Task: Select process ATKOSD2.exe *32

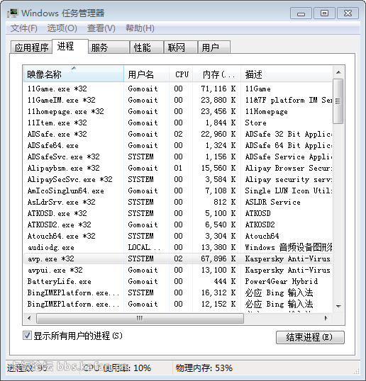Action: click(177, 224)
